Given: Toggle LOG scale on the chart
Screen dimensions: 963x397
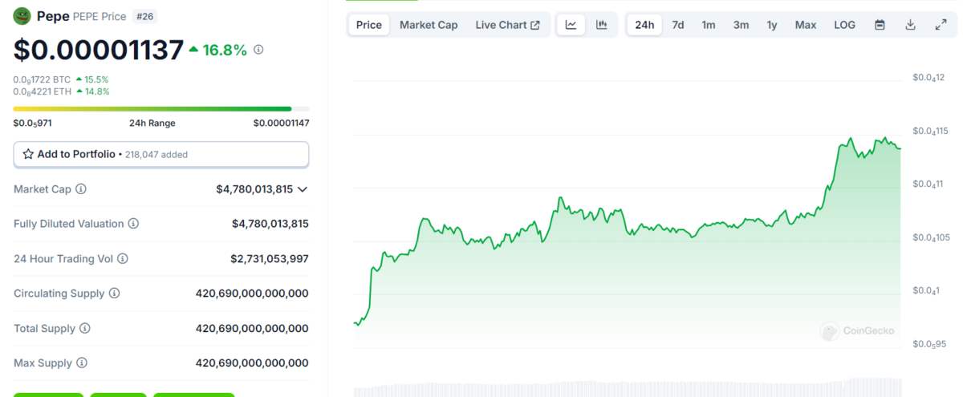Looking at the screenshot, I should [x=844, y=25].
